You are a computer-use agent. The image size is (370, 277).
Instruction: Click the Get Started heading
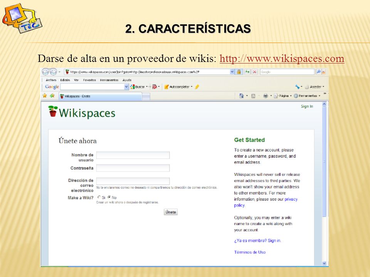249,140
